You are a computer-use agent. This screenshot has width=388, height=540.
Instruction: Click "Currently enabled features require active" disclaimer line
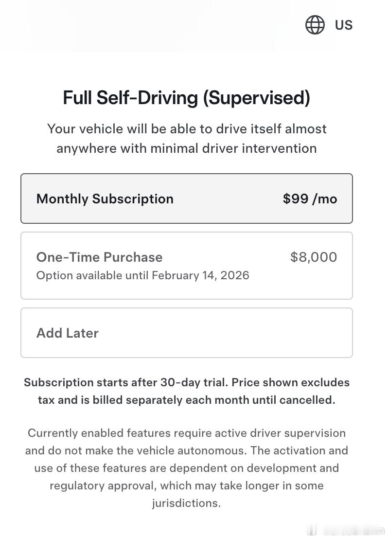tap(186, 433)
